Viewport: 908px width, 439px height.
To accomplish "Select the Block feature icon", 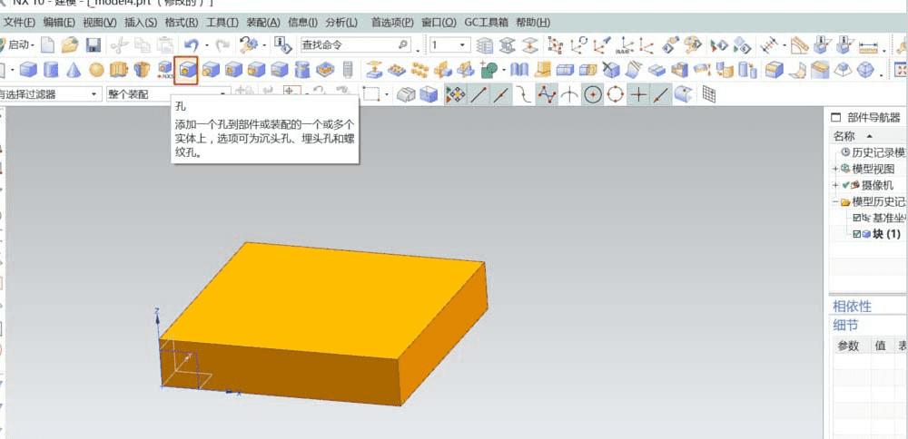I will pyautogui.click(x=28, y=70).
